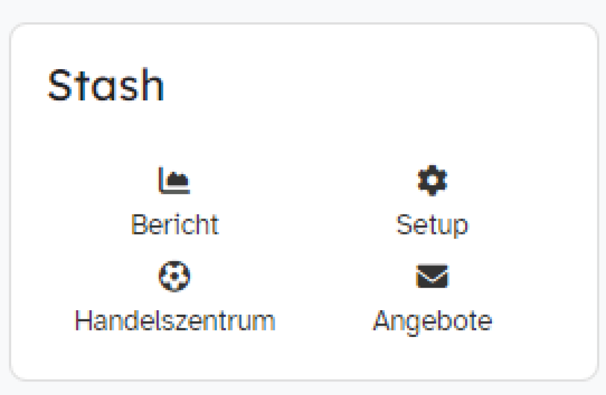Select the Setup menu entry label

432,225
